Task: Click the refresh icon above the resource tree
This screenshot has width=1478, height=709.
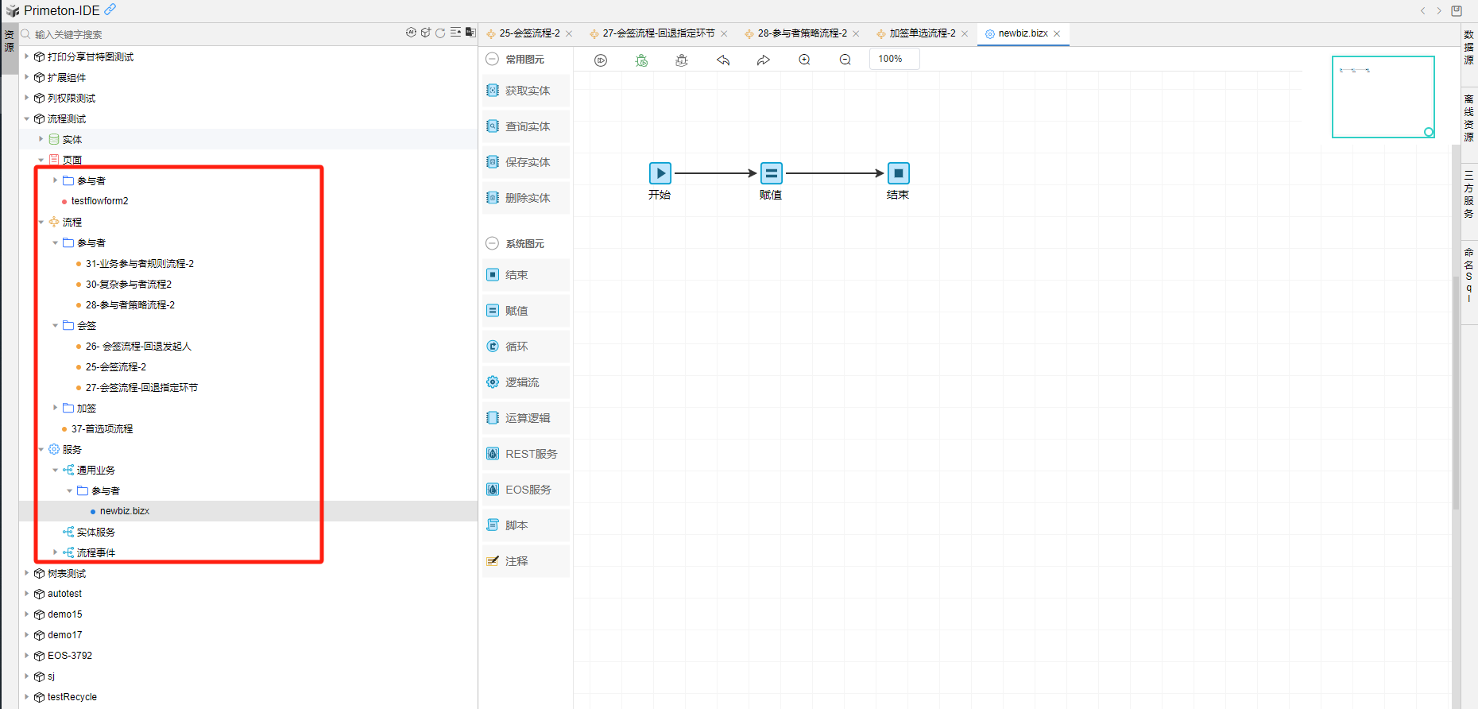Action: 440,33
